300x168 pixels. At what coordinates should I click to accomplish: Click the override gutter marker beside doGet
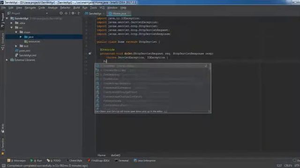click(90, 54)
